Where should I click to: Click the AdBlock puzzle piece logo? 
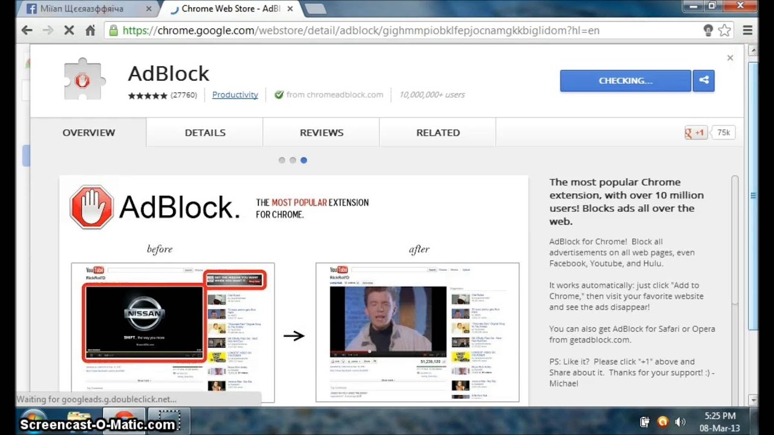tap(84, 80)
